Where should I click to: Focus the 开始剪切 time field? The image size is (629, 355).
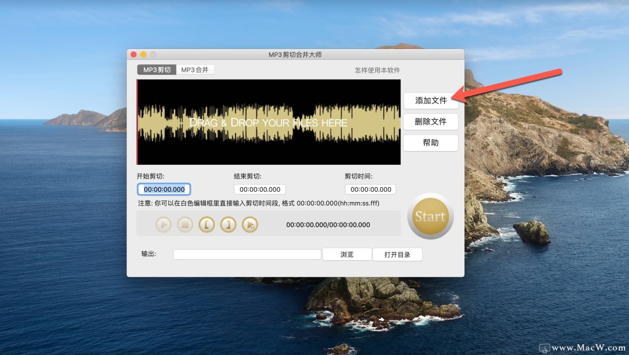(x=164, y=189)
